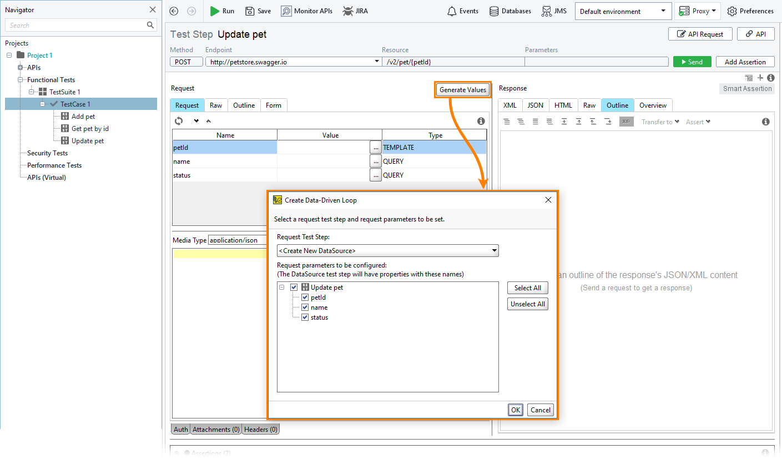Click the API Request button

[700, 34]
